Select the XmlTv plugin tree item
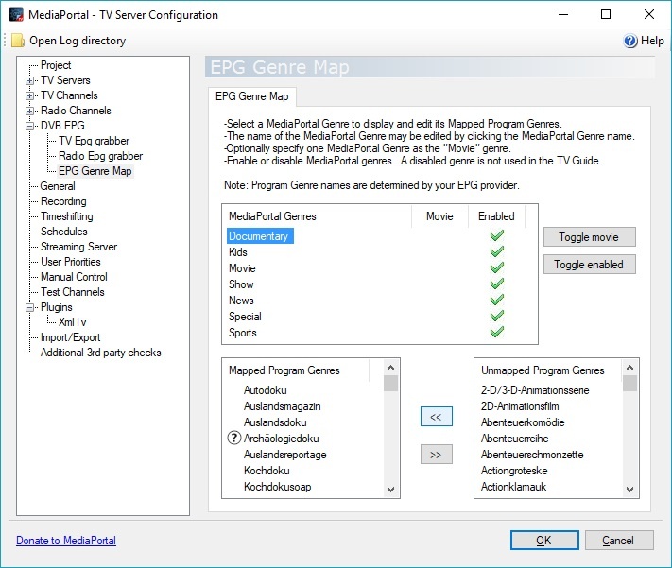 click(x=73, y=322)
